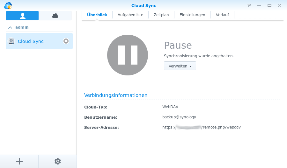The image size is (287, 168).
Task: Go to the Einstellungen tab
Action: coord(192,15)
